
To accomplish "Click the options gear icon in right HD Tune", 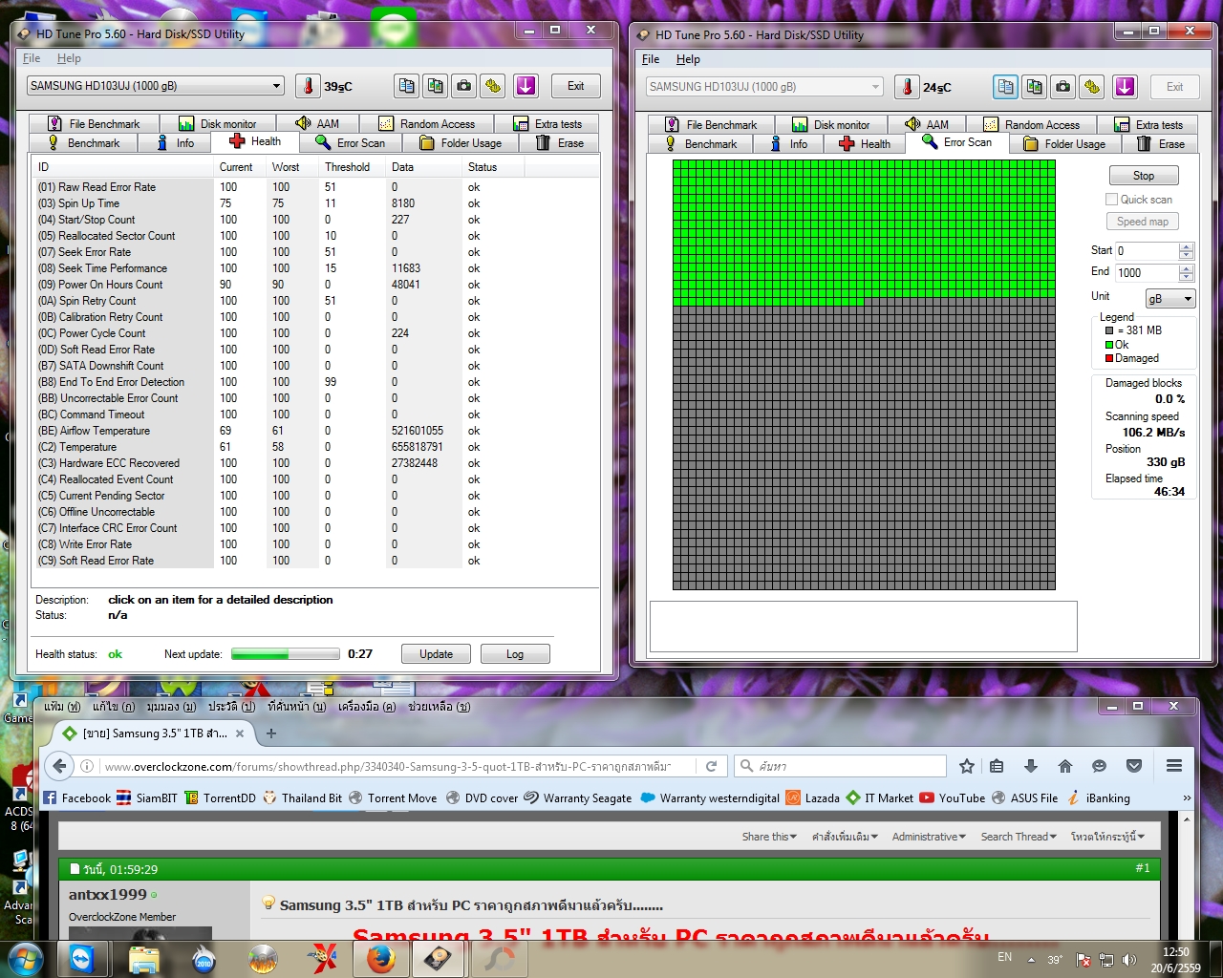I will click(1092, 87).
